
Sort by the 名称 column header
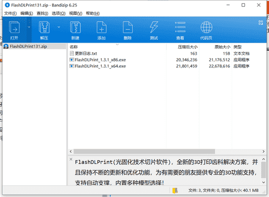117,47
